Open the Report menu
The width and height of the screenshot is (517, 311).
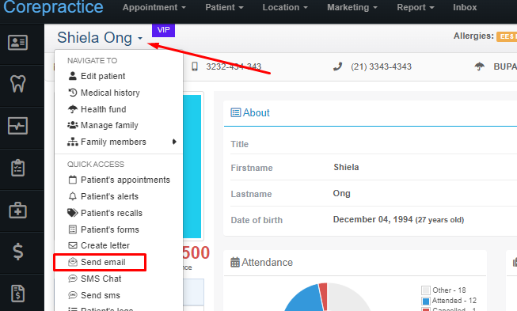[x=416, y=7]
